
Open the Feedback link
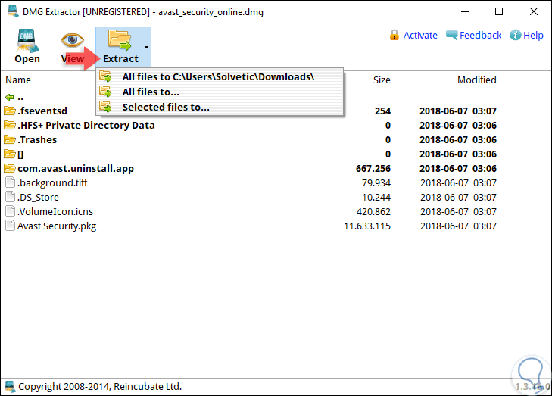[481, 35]
